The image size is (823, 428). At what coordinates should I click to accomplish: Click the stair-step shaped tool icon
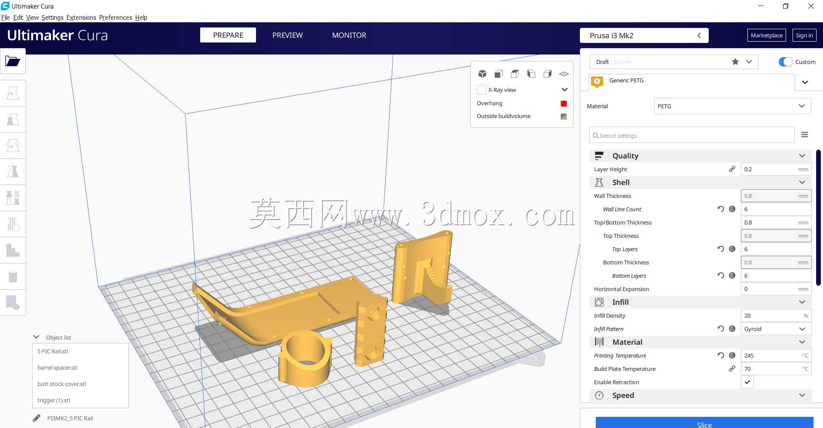pyautogui.click(x=13, y=250)
